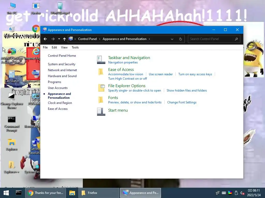This screenshot has height=198, width=265.
Task: Click the taskbar File Explorer icon
Action: click(x=72, y=193)
